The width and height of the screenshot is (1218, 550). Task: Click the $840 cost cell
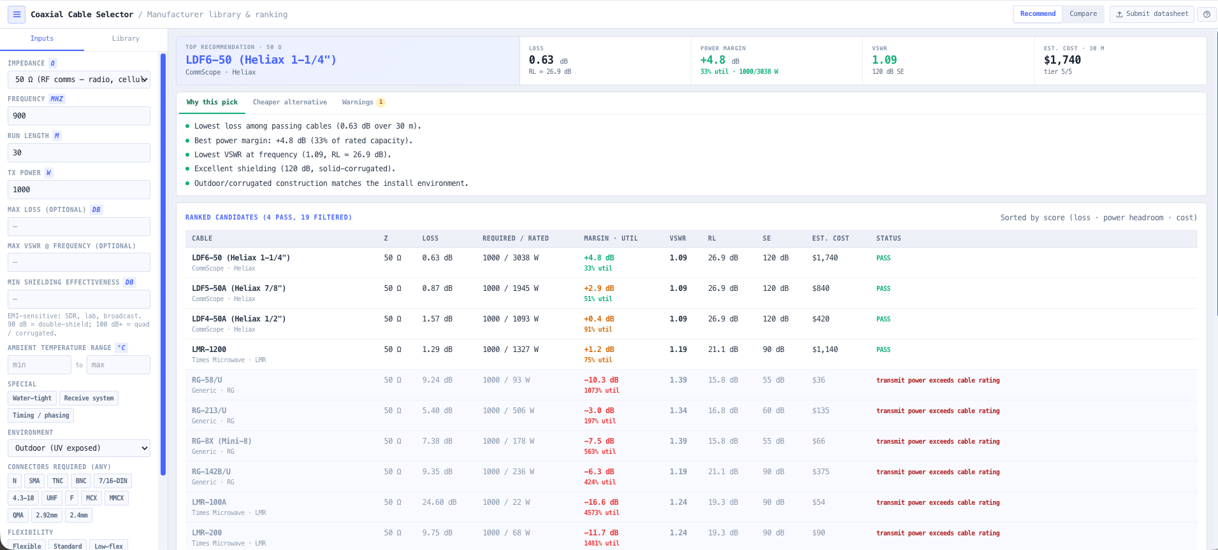click(821, 288)
